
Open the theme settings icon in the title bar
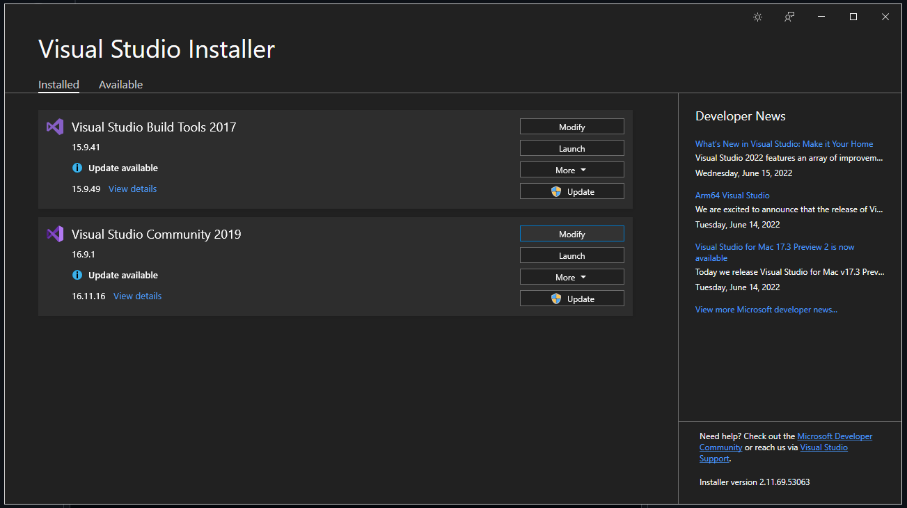coord(757,17)
